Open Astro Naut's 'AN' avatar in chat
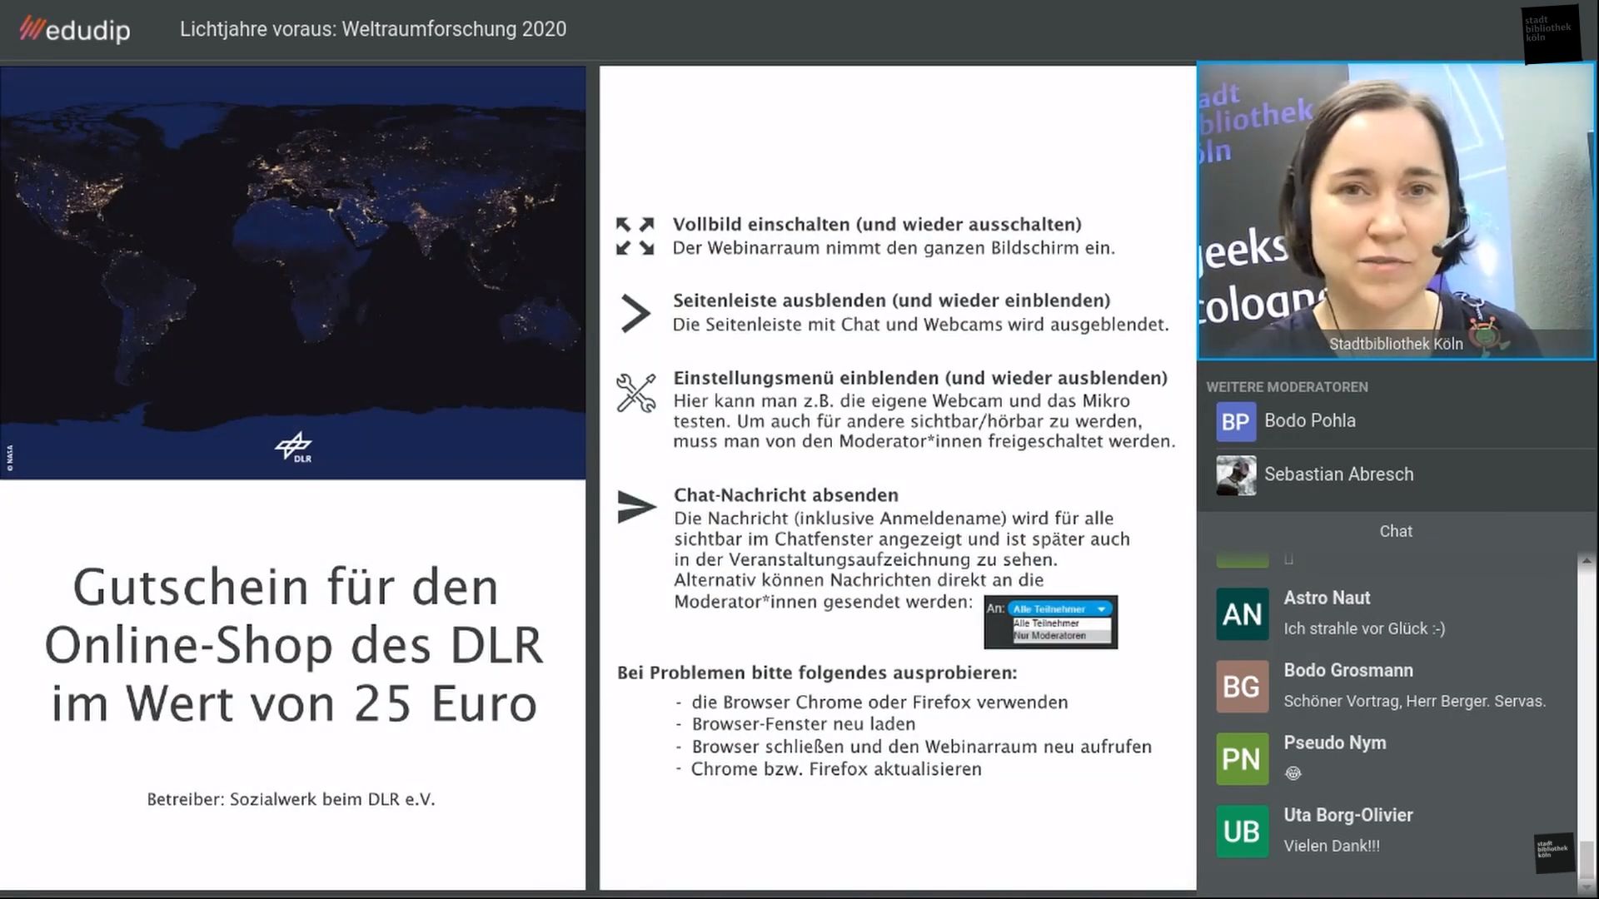Screen dimensions: 1599x899 [x=1242, y=613]
